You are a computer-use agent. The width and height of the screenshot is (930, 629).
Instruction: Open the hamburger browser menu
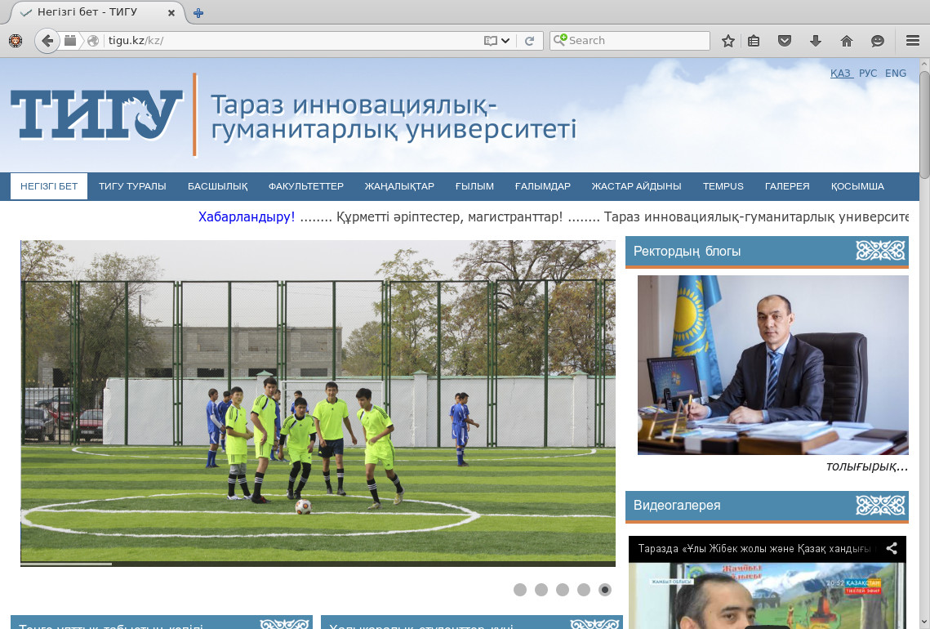tap(913, 40)
